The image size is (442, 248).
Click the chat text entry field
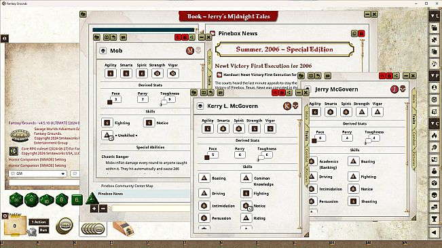point(44,183)
